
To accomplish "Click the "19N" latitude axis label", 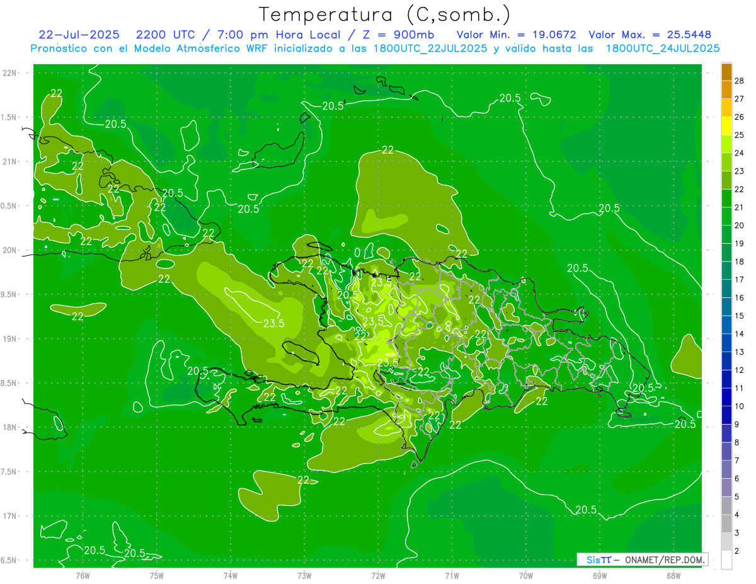I will [10, 339].
